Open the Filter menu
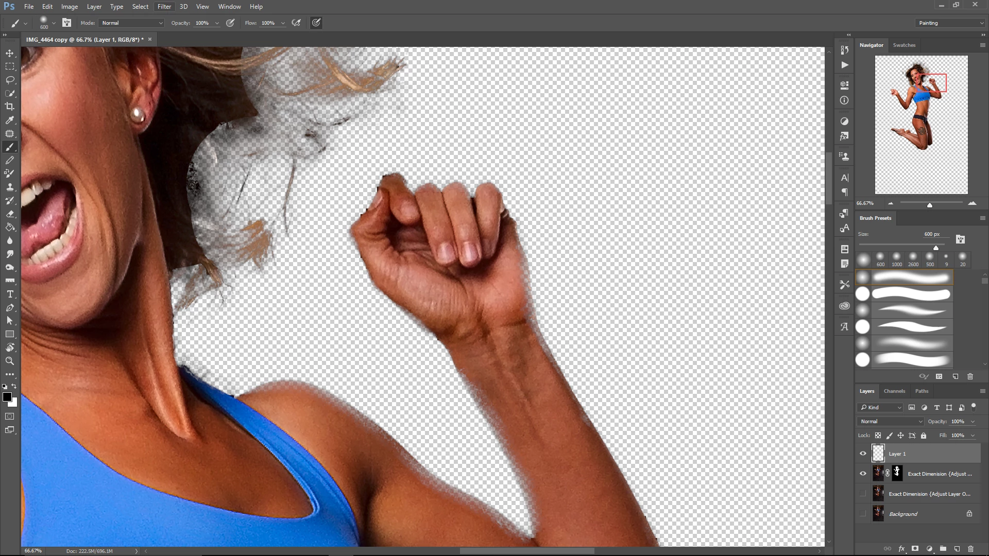The width and height of the screenshot is (989, 556). point(164,7)
